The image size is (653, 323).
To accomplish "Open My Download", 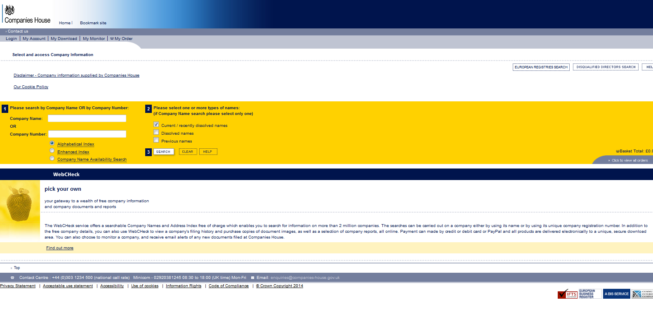I will coord(64,39).
